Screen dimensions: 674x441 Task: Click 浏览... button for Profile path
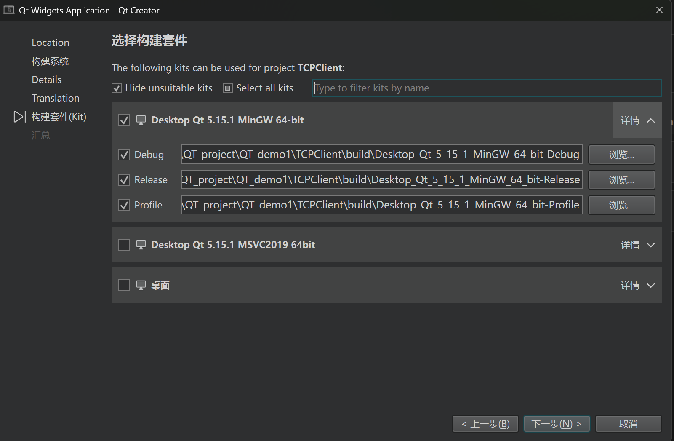[621, 205]
